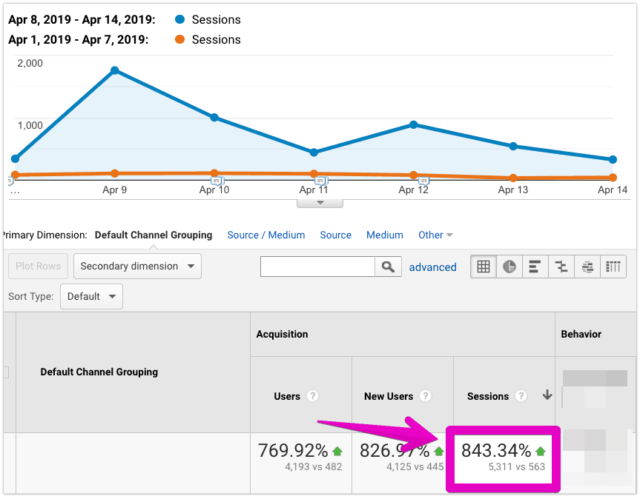Open the Sort Type Default dropdown
The height and width of the screenshot is (499, 640).
tap(91, 297)
